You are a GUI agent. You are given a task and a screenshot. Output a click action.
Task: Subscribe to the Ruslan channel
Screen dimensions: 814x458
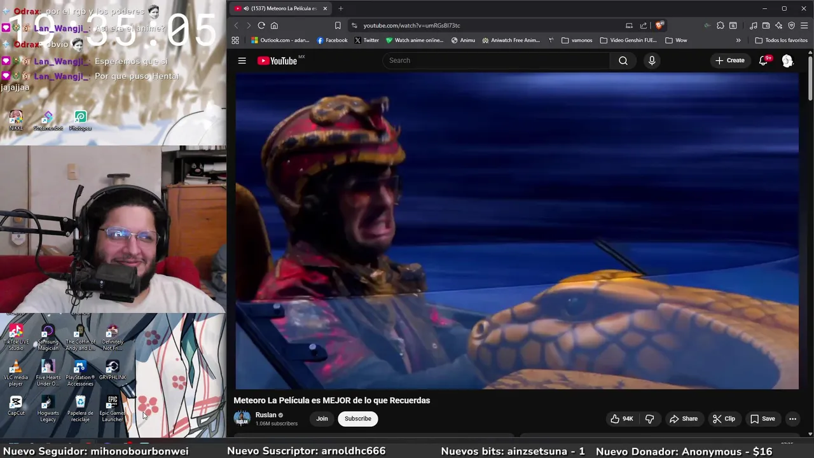(x=358, y=419)
